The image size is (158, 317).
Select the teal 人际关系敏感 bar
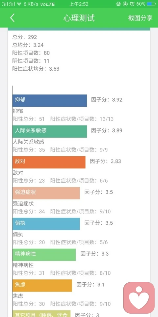click(x=50, y=131)
